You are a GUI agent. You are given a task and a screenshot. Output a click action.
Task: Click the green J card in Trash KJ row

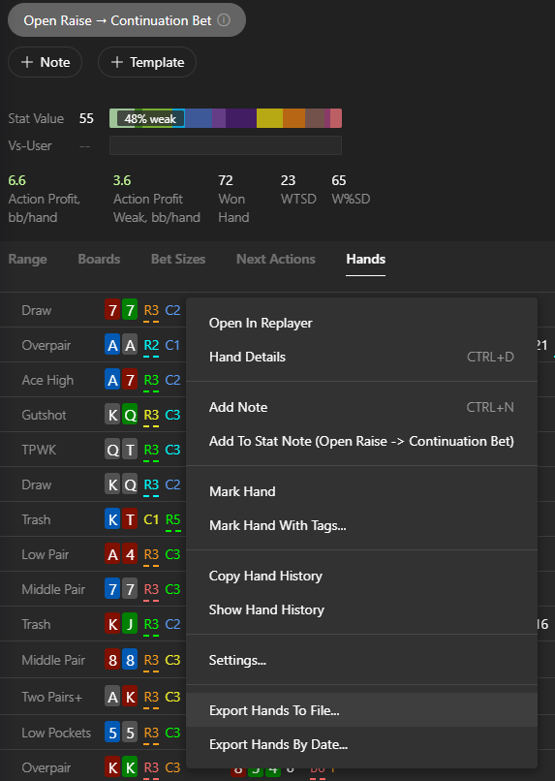(x=130, y=624)
